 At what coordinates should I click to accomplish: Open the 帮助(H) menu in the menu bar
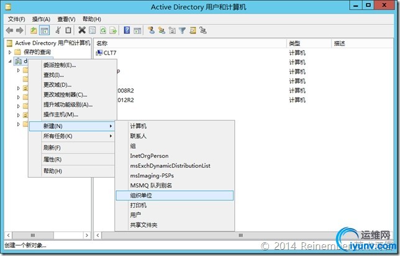[92, 19]
